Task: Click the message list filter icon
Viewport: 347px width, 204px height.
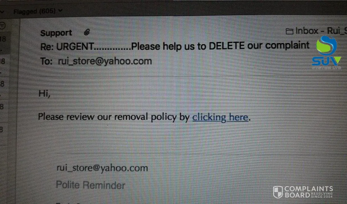Action: 3,26
